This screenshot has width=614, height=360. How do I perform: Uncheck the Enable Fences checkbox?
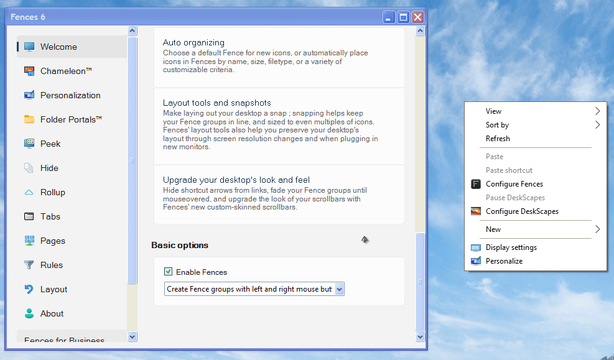(168, 272)
